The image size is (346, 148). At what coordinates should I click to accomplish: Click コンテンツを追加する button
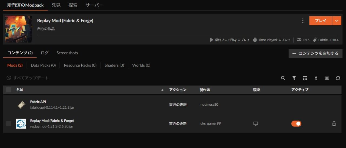[315, 53]
